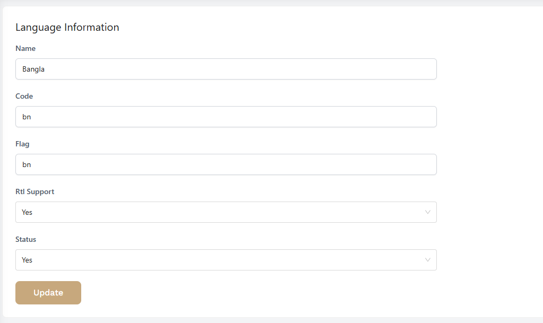543x323 pixels.
Task: Place cursor on 'Bangla' text in Name
Action: (x=33, y=69)
